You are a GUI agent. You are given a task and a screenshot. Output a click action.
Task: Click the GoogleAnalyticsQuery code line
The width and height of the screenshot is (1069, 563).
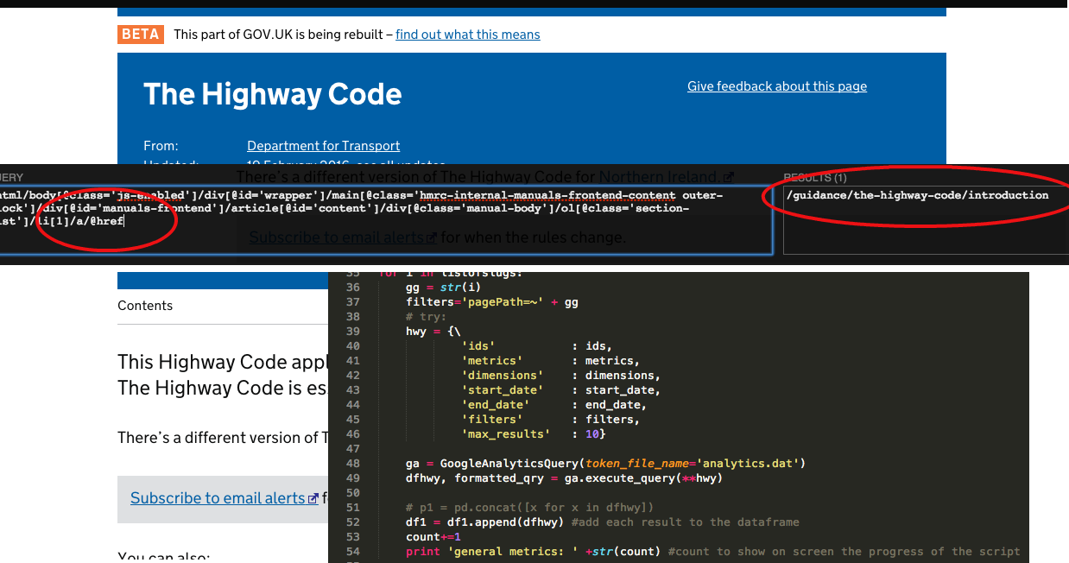click(604, 464)
